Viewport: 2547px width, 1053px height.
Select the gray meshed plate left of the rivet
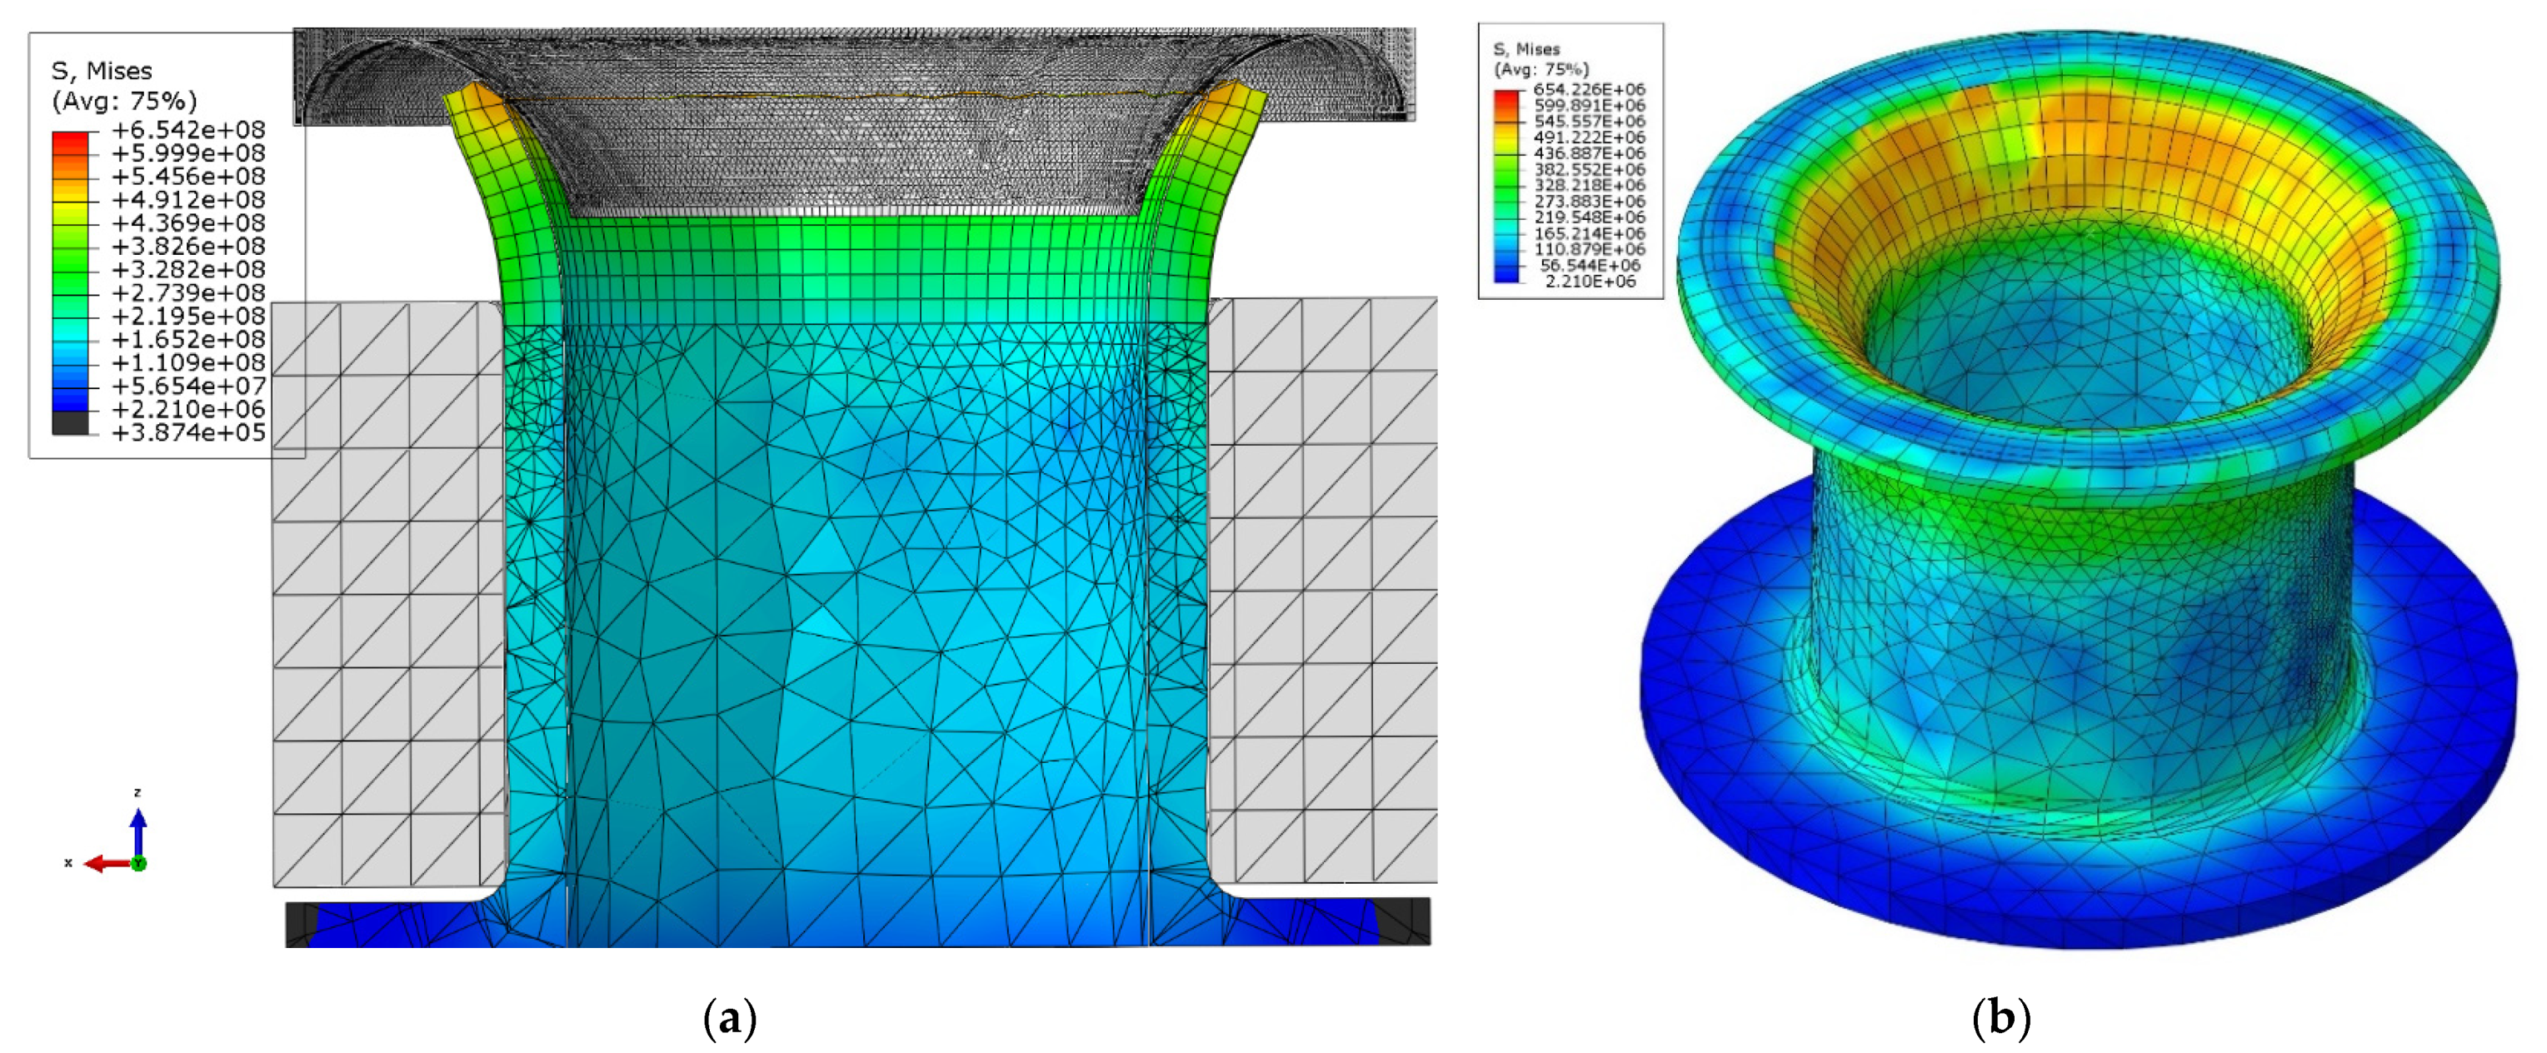[387, 593]
